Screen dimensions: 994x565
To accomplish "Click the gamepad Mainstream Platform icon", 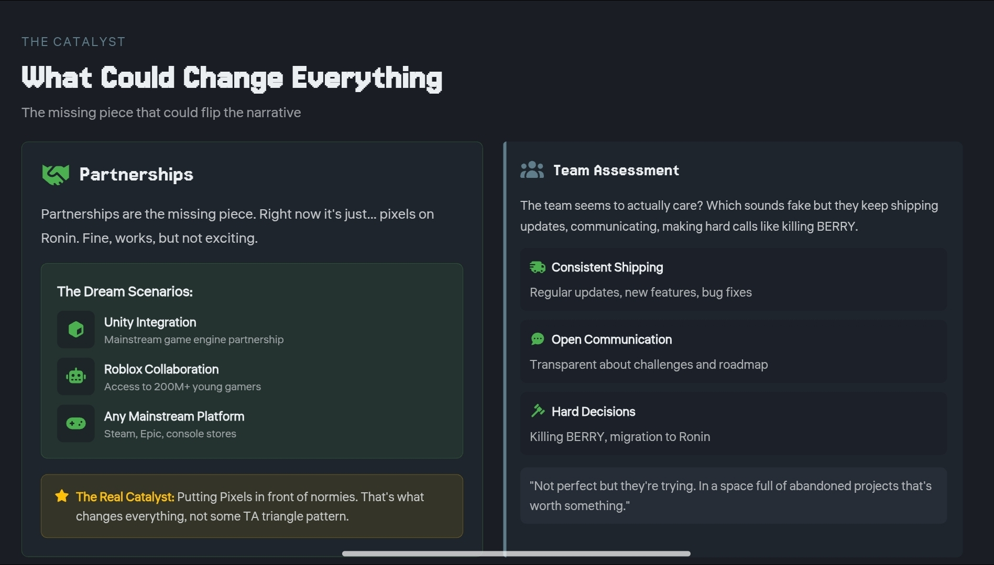I will pos(76,423).
